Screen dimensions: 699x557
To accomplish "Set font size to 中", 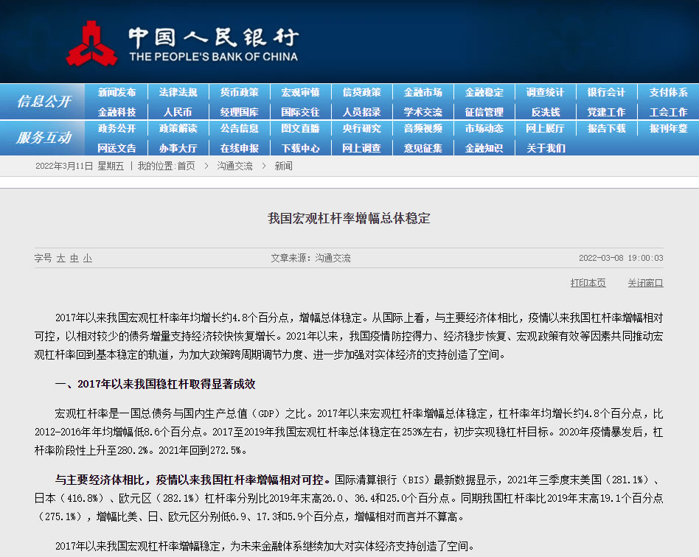I will click(74, 259).
